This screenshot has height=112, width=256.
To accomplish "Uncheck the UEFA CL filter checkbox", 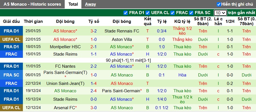I will [x=147, y=13].
